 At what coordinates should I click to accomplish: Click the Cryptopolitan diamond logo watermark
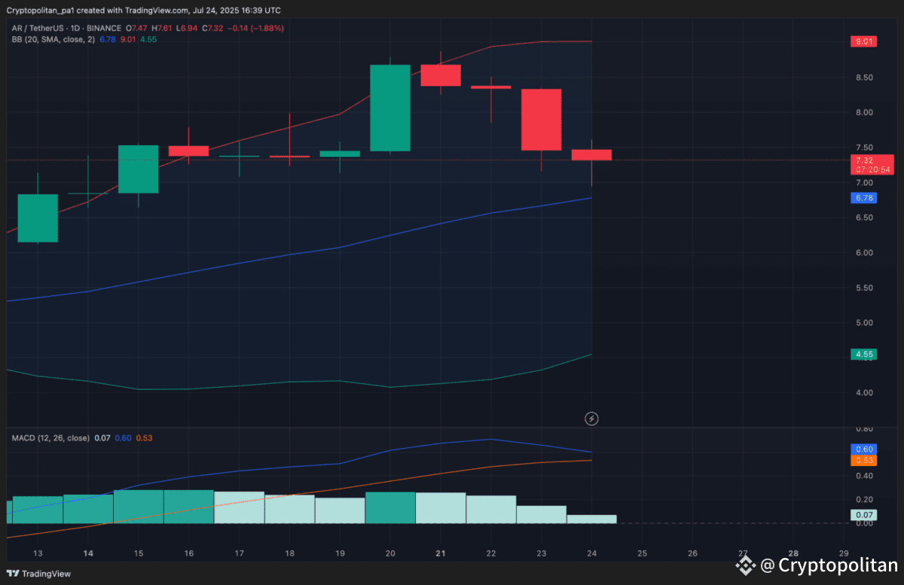(x=744, y=565)
